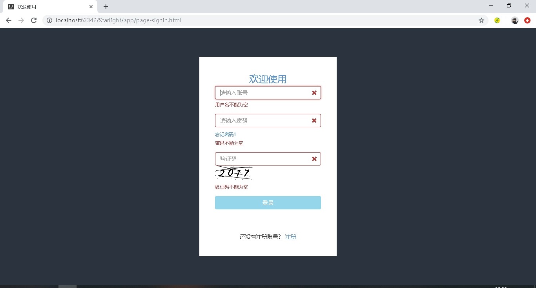Click the red update arrow icon
The image size is (536, 288).
pyautogui.click(x=527, y=20)
